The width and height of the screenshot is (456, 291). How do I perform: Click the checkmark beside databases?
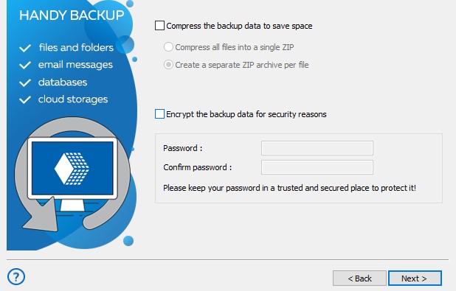click(25, 83)
